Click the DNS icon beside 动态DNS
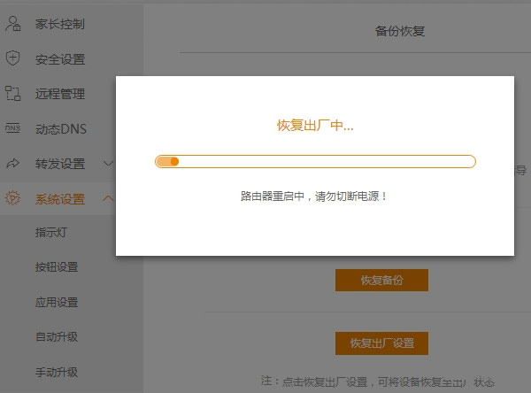531x393 pixels. click(x=12, y=128)
